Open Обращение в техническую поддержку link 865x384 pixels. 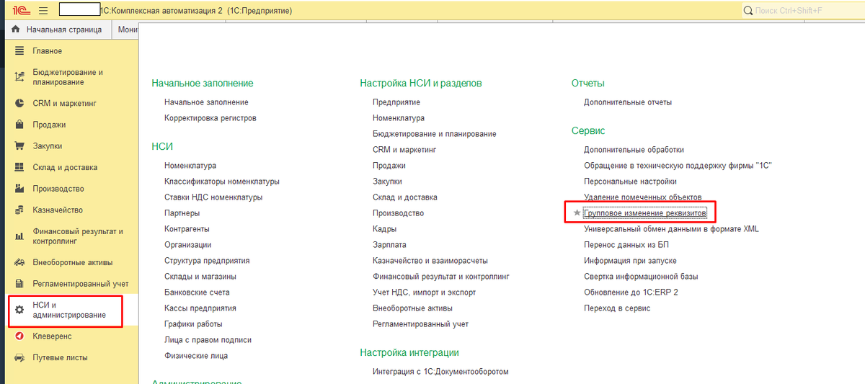click(678, 166)
